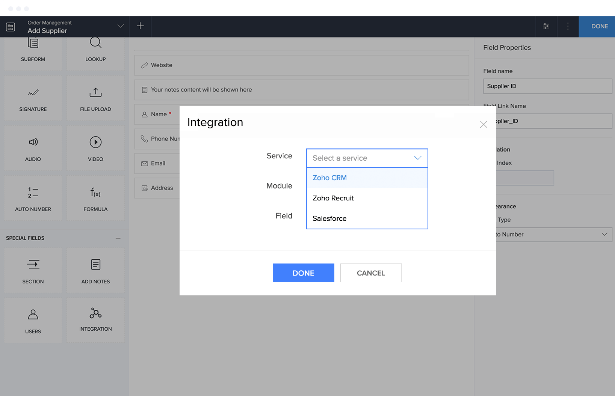The image size is (615, 396).
Task: Open form settings sliders icon in header
Action: coord(546,26)
